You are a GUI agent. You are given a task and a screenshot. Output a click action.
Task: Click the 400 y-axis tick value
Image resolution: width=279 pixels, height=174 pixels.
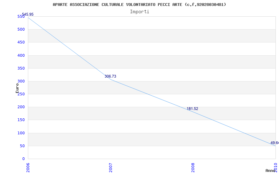pos(21,55)
